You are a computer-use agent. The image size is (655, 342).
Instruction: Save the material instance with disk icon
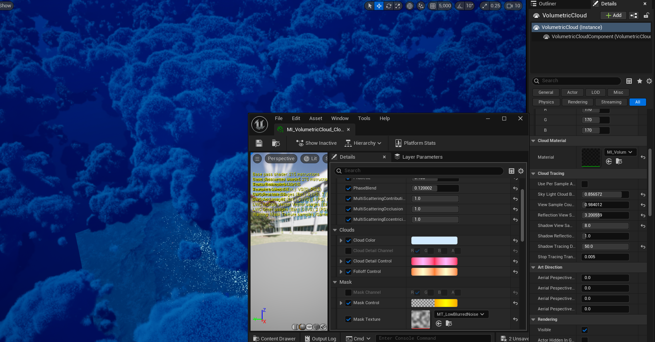tap(259, 143)
